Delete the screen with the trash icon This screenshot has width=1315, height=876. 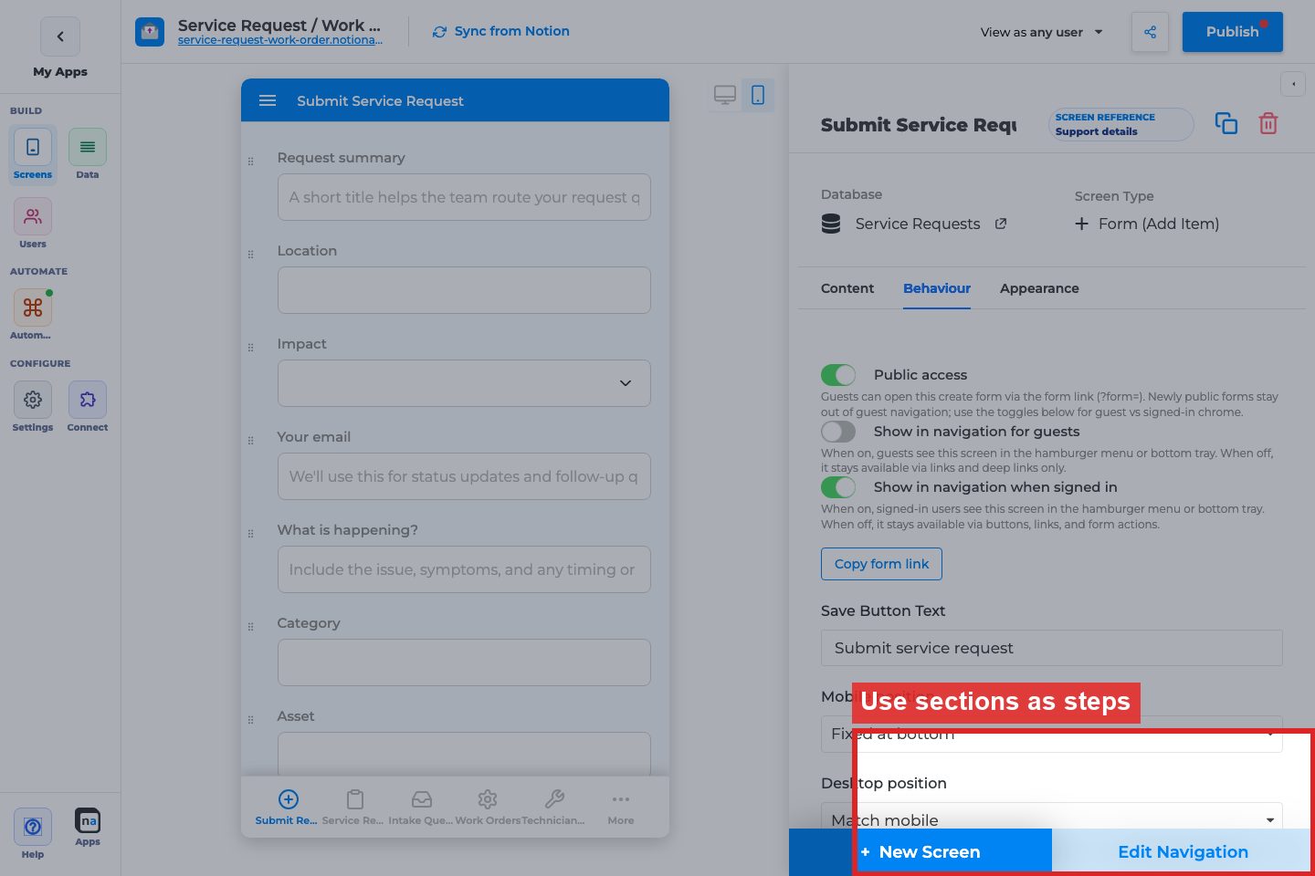pos(1268,123)
